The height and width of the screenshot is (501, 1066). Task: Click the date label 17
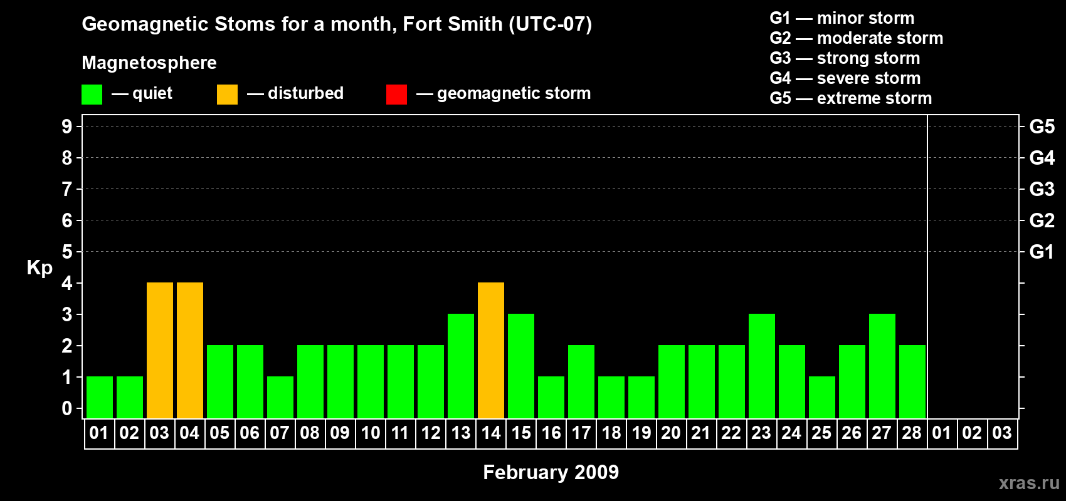point(581,433)
